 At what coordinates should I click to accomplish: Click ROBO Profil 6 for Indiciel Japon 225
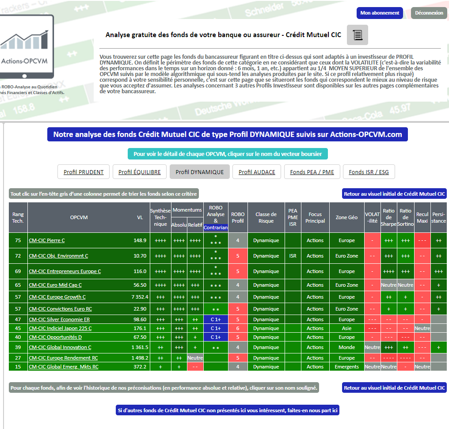point(238,328)
